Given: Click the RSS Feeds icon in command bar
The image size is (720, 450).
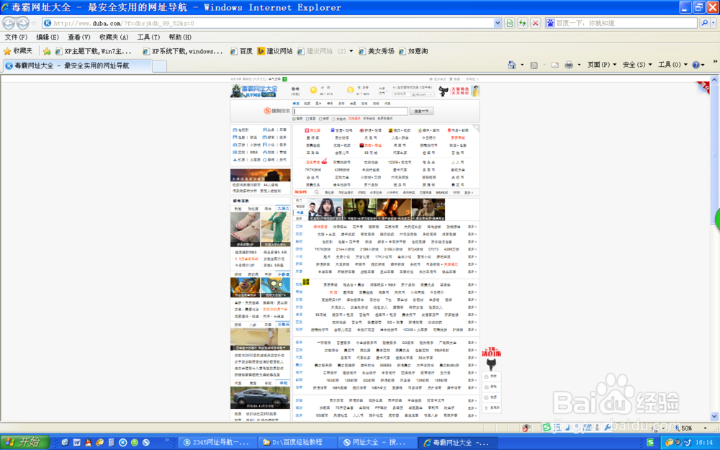Looking at the screenshot, I should (534, 66).
